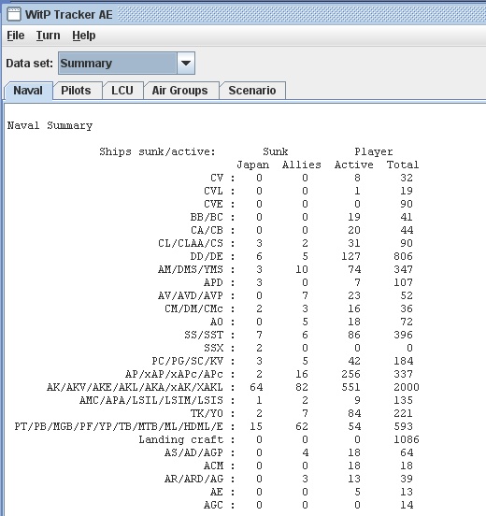Open the Scenario tab
Image resolution: width=486 pixels, height=516 pixels.
click(x=252, y=91)
